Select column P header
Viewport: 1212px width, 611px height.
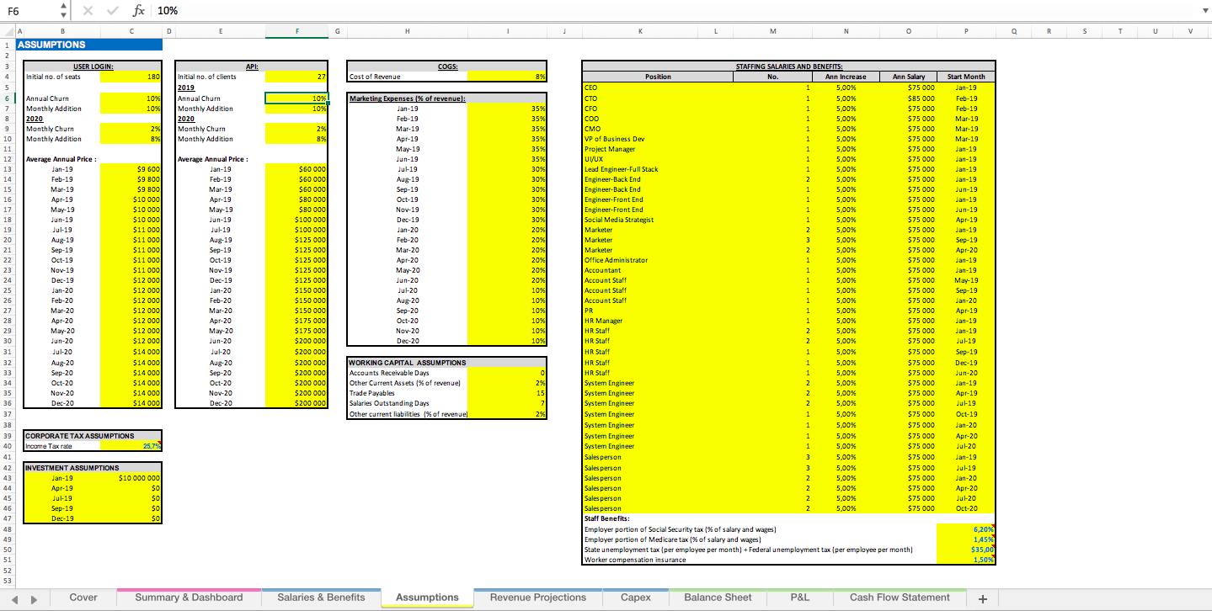(x=966, y=32)
